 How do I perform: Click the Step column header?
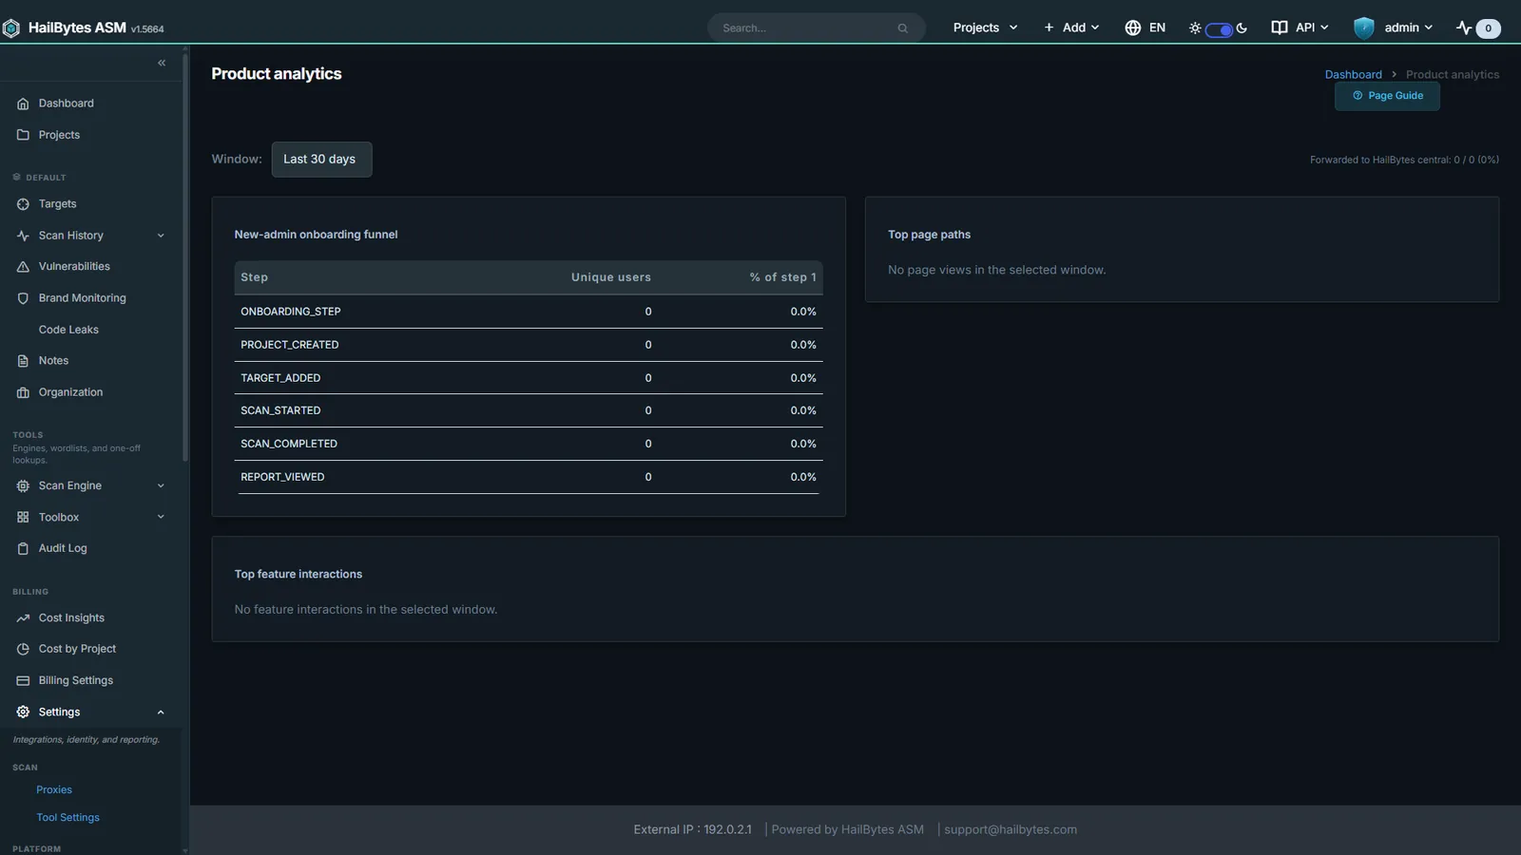(255, 277)
